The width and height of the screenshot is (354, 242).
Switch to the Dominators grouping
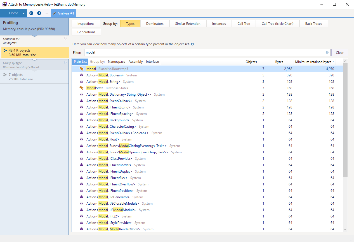[155, 23]
